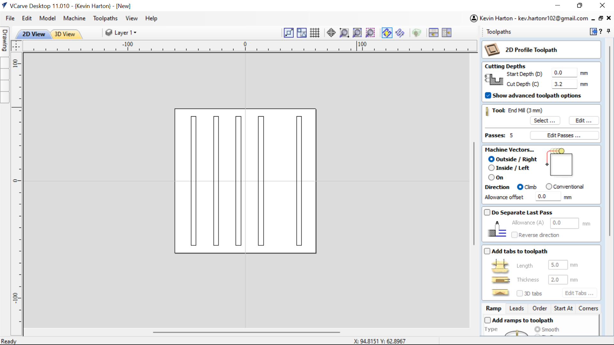
Task: Open the Toolpaths help question mark
Action: click(601, 31)
